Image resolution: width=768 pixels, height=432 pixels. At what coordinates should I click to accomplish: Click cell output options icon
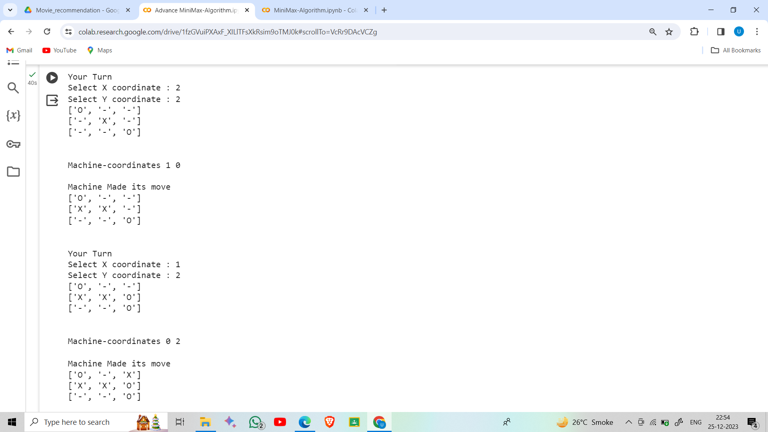point(52,100)
